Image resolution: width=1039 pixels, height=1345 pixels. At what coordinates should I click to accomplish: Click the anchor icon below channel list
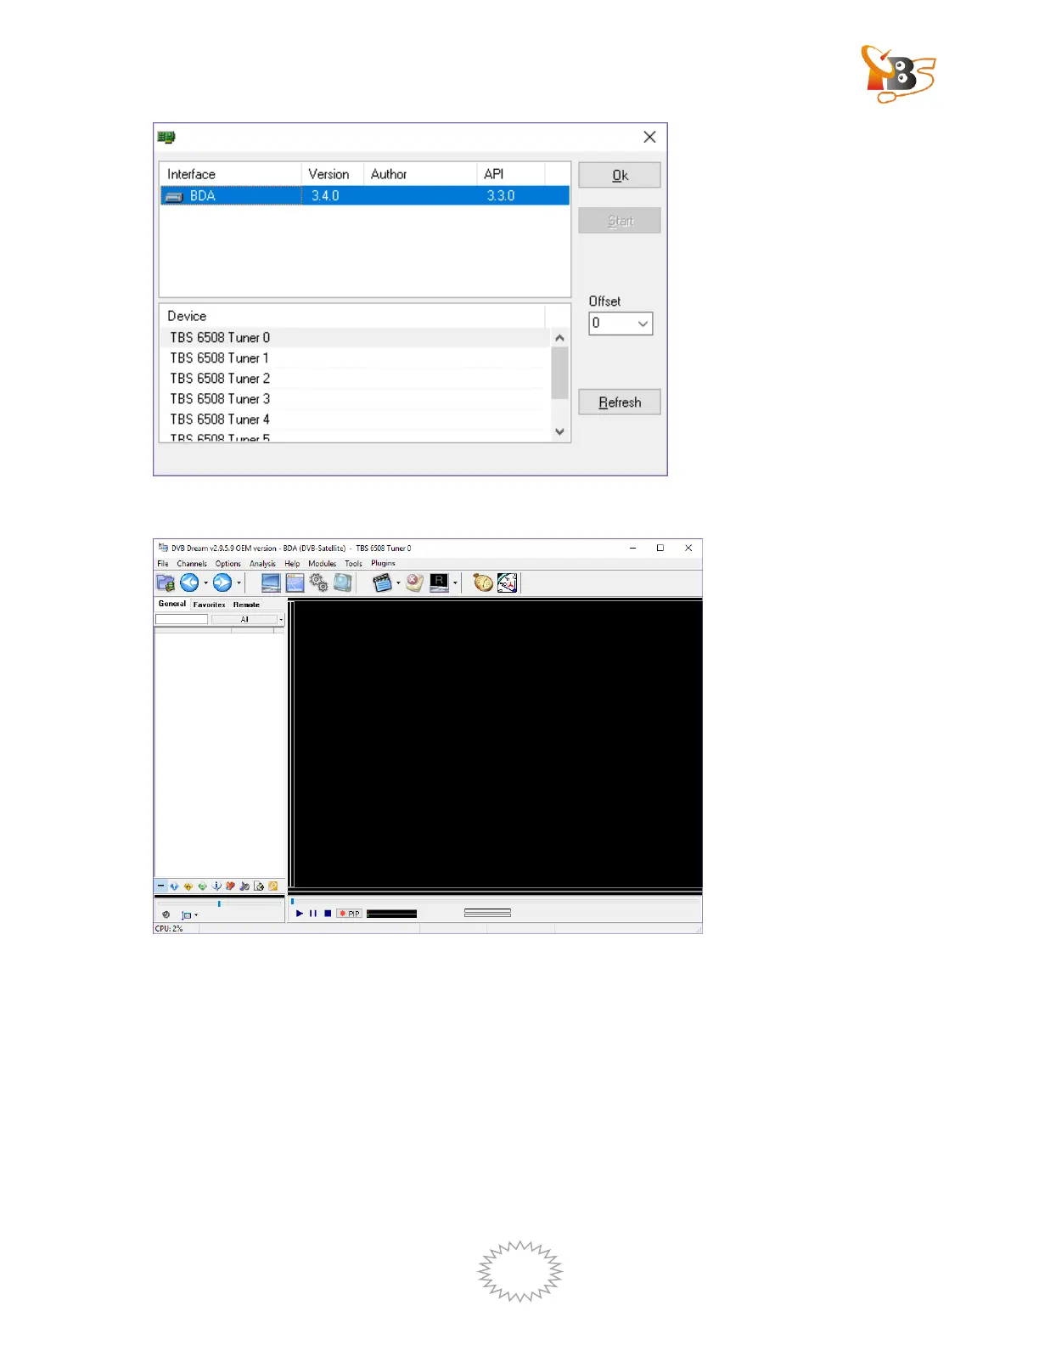[x=216, y=886]
